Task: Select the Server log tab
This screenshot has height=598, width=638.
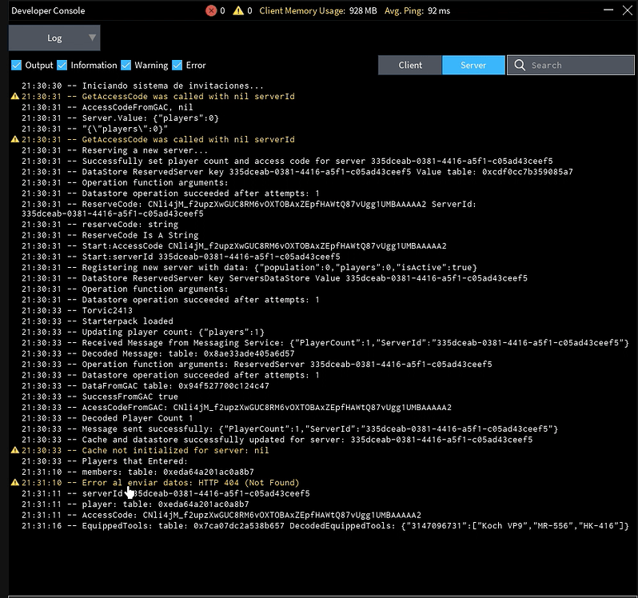Action: [473, 66]
